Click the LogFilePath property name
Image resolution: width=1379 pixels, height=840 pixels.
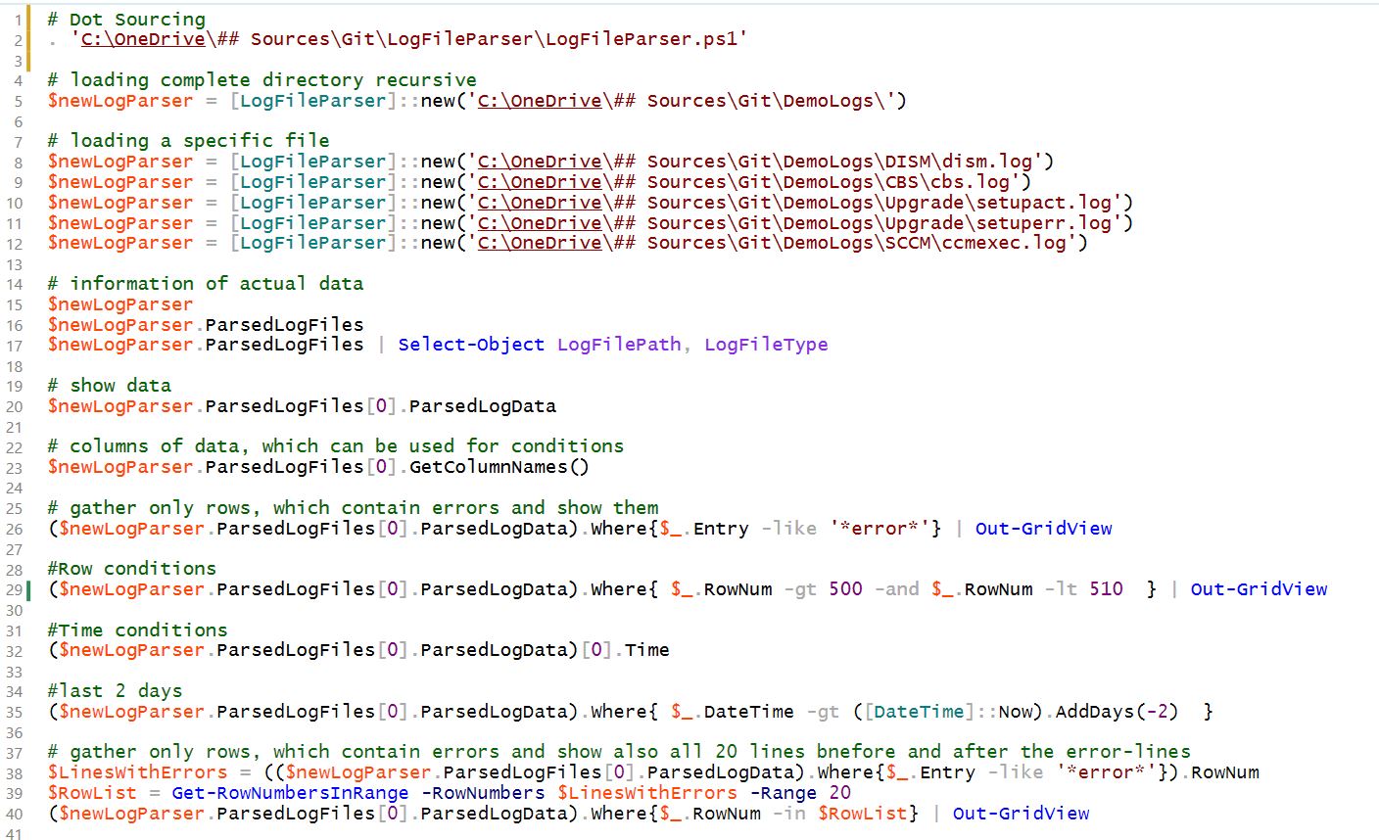pos(617,345)
